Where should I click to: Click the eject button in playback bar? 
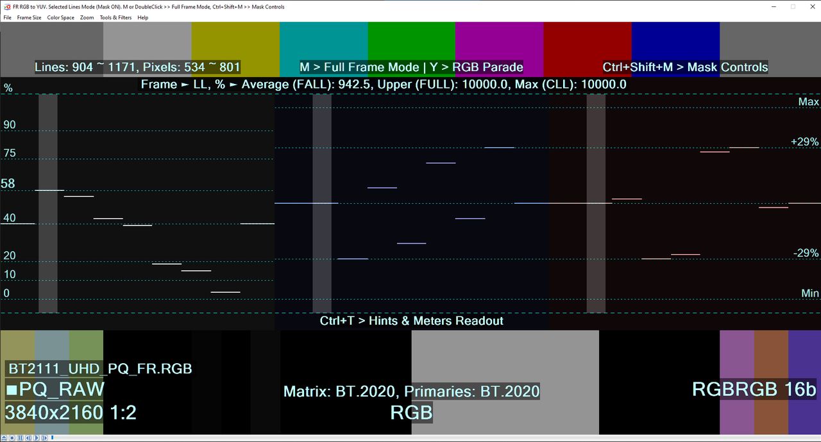pos(4,438)
